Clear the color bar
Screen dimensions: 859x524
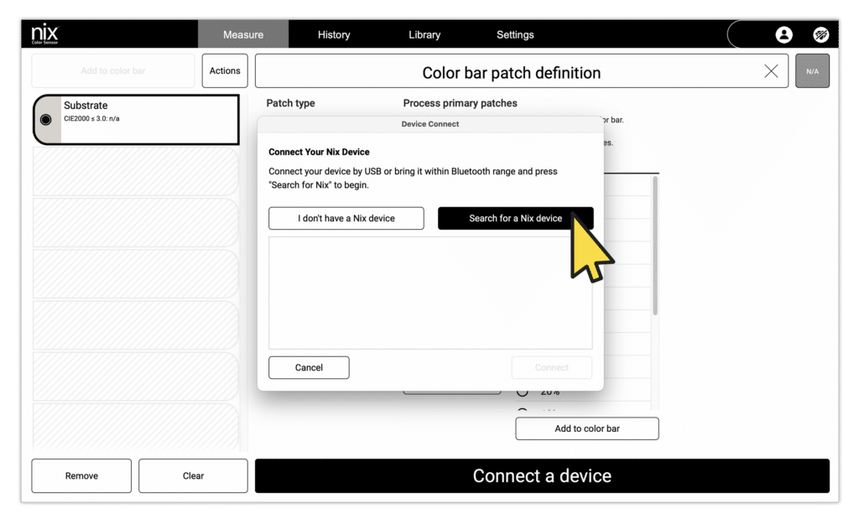193,475
